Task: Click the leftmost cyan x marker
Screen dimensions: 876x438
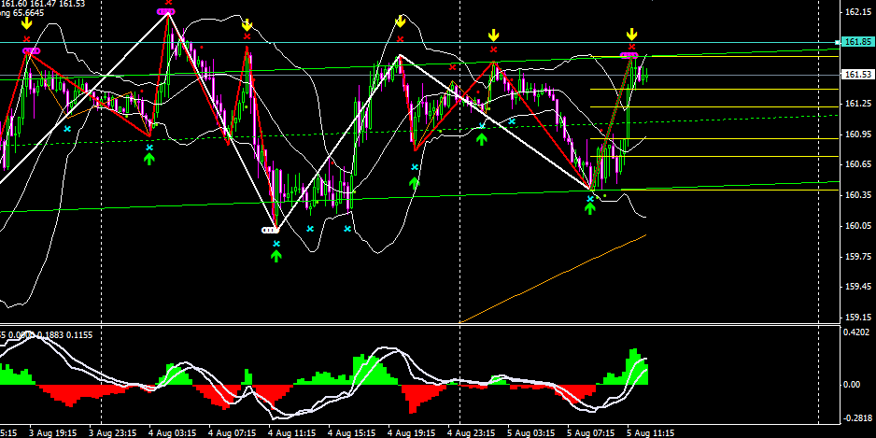Action: coord(67,128)
